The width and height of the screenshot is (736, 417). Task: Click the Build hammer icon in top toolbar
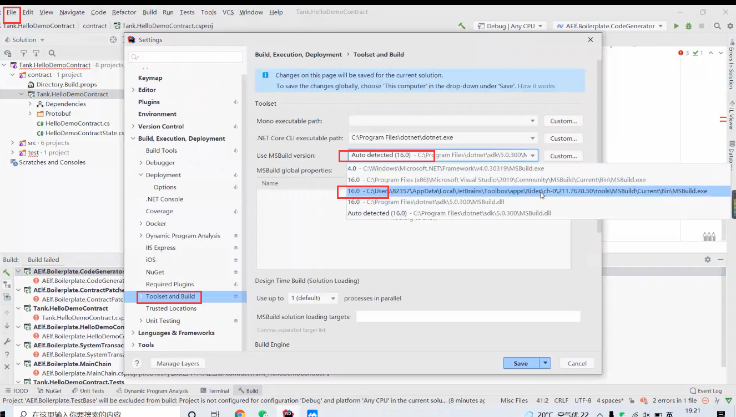pos(462,26)
